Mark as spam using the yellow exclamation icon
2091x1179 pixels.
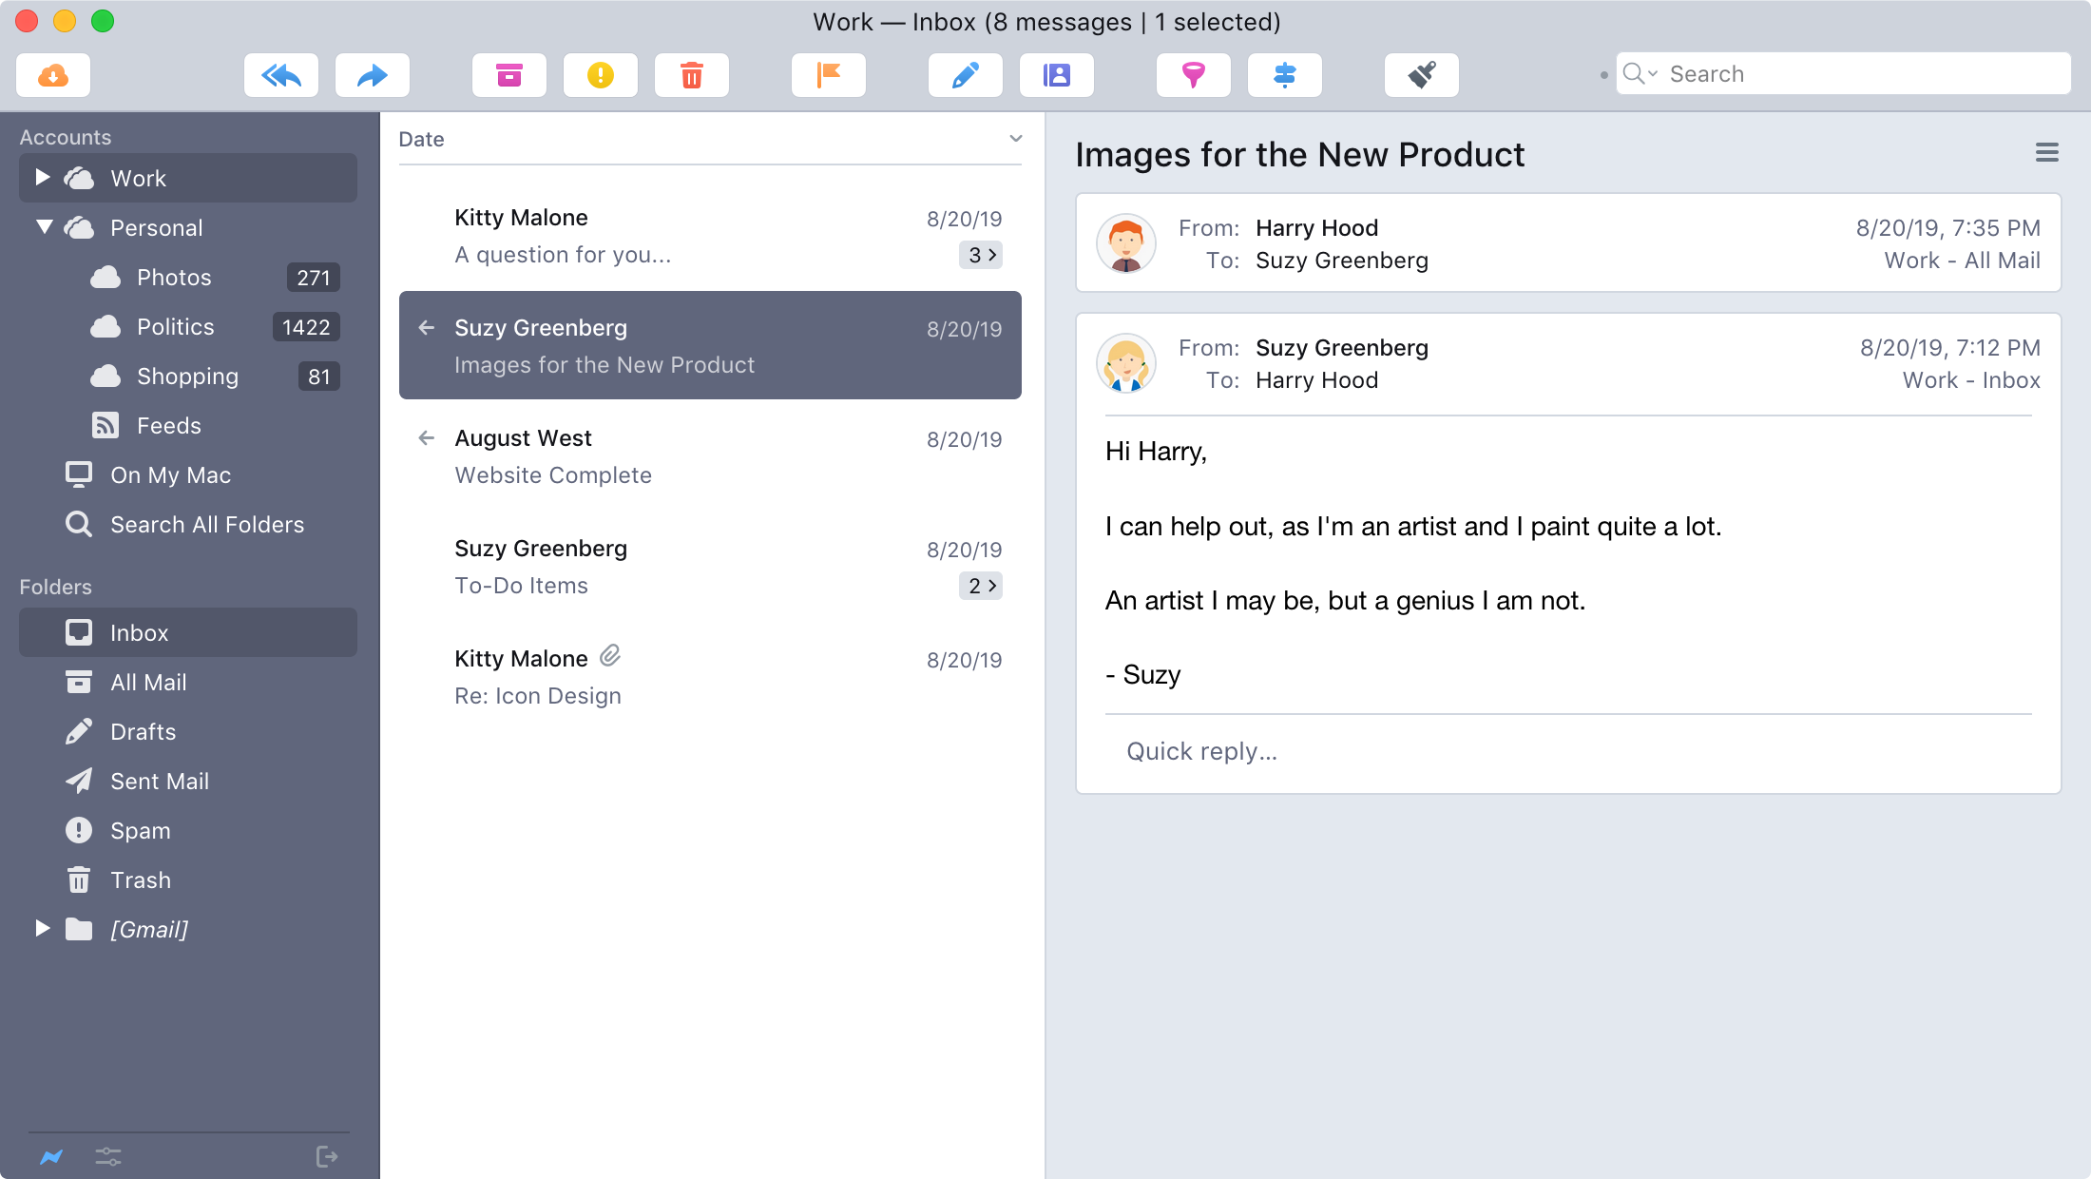pos(601,75)
